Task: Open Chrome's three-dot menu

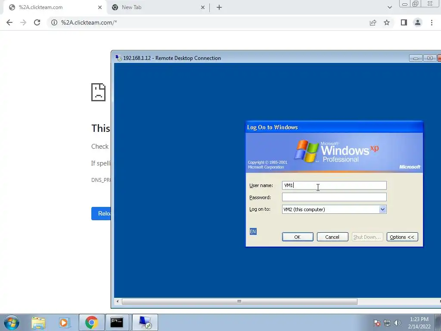Action: pos(432,22)
